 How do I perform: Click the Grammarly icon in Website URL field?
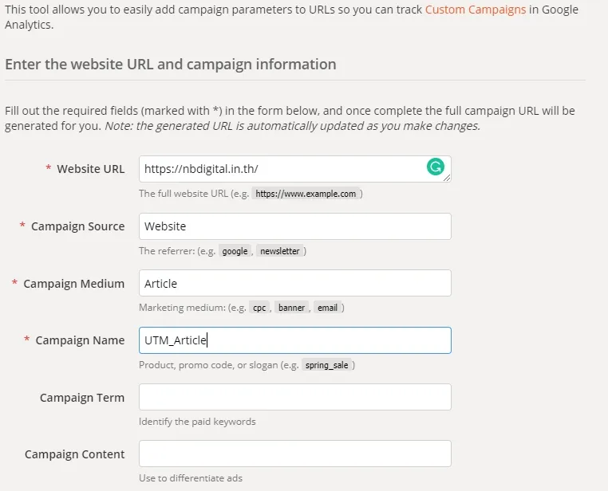click(436, 167)
